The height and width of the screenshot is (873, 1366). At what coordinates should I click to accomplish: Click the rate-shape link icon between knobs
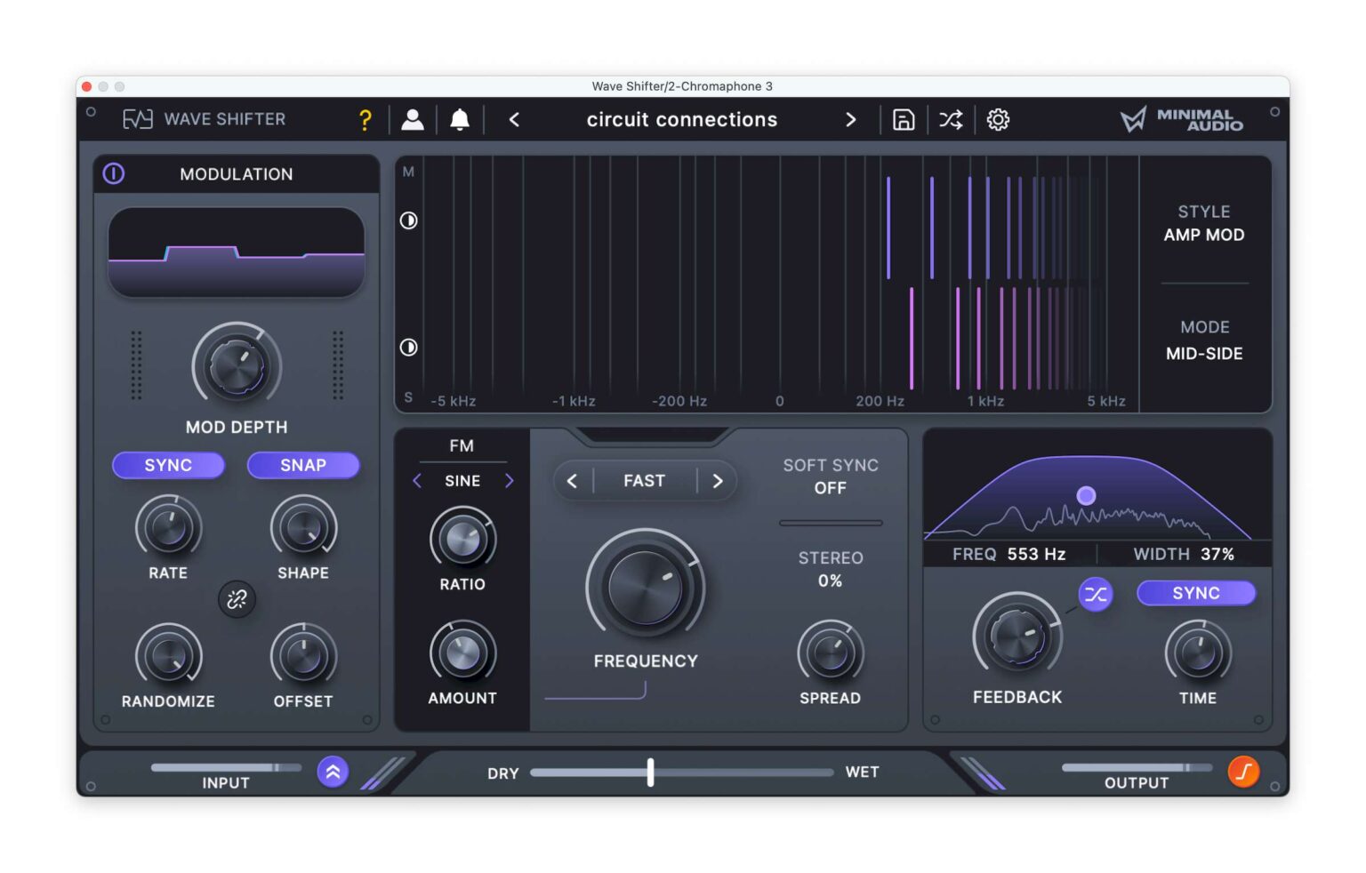[236, 600]
